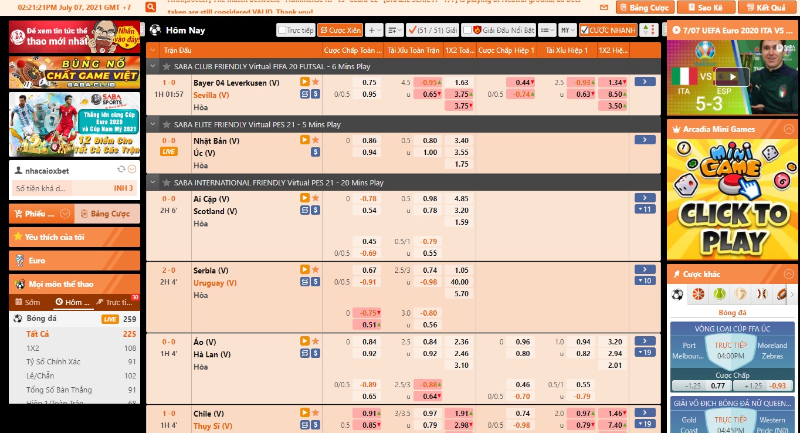Screen dimensions: 800x433
Task: Click the Sao Kê button
Action: (706, 8)
